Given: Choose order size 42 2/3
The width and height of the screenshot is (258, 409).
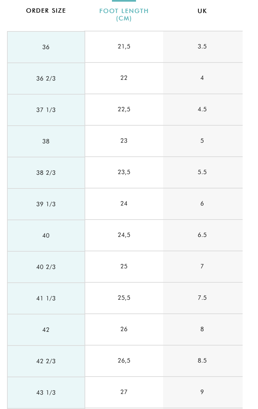Looking at the screenshot, I should [46, 361].
